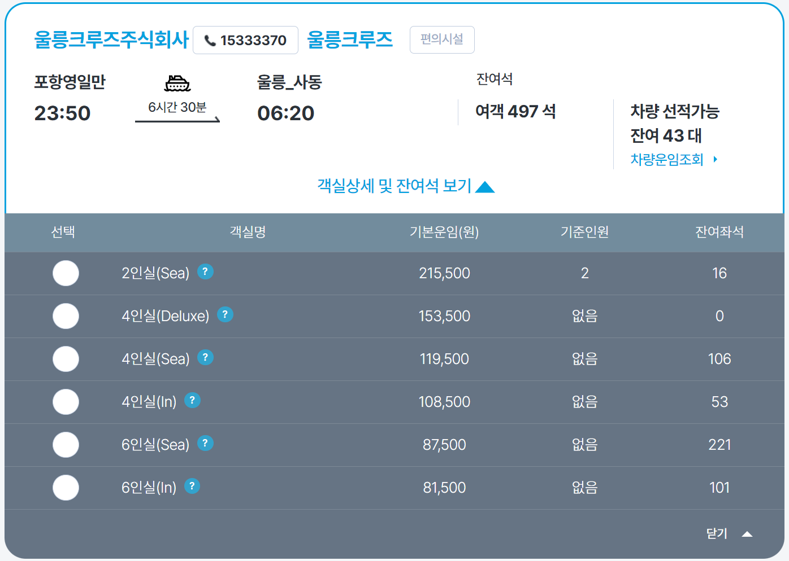Open help icon for 4인실(In)

[x=192, y=401]
